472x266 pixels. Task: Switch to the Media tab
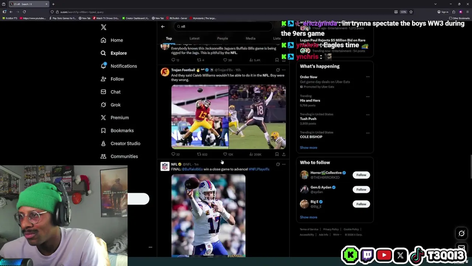(250, 38)
